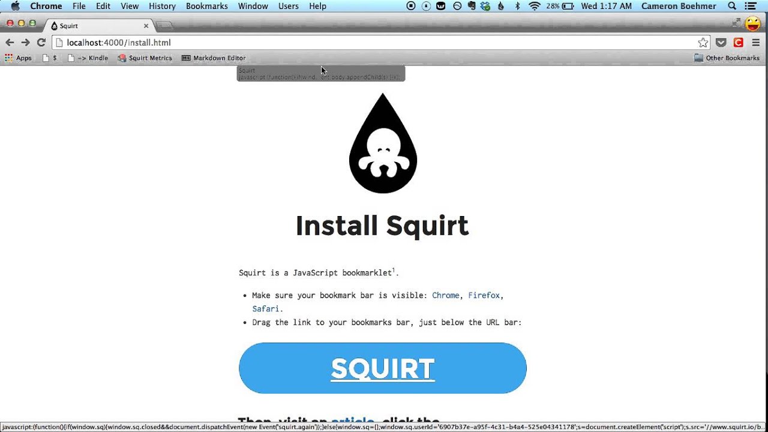Viewport: 768px width, 432px height.
Task: Open the Edit menu
Action: pyautogui.click(x=103, y=6)
